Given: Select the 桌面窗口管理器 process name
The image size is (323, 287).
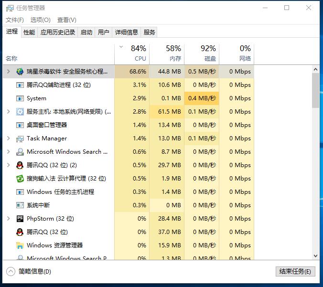Looking at the screenshot, I should tap(47, 125).
